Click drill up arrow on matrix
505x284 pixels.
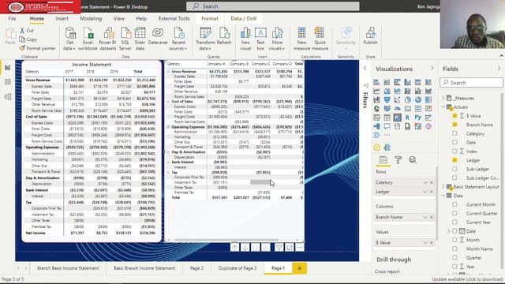click(x=235, y=247)
